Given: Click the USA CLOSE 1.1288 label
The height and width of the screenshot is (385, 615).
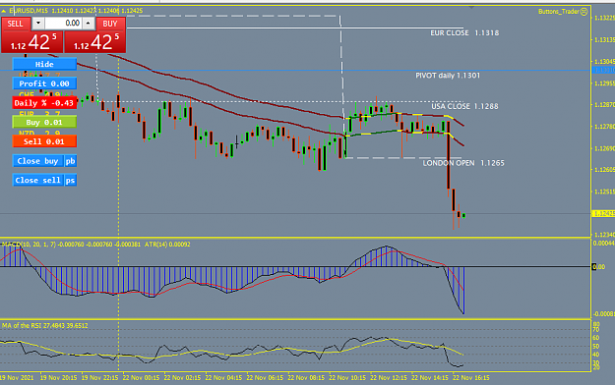Looking at the screenshot, I should coord(464,106).
